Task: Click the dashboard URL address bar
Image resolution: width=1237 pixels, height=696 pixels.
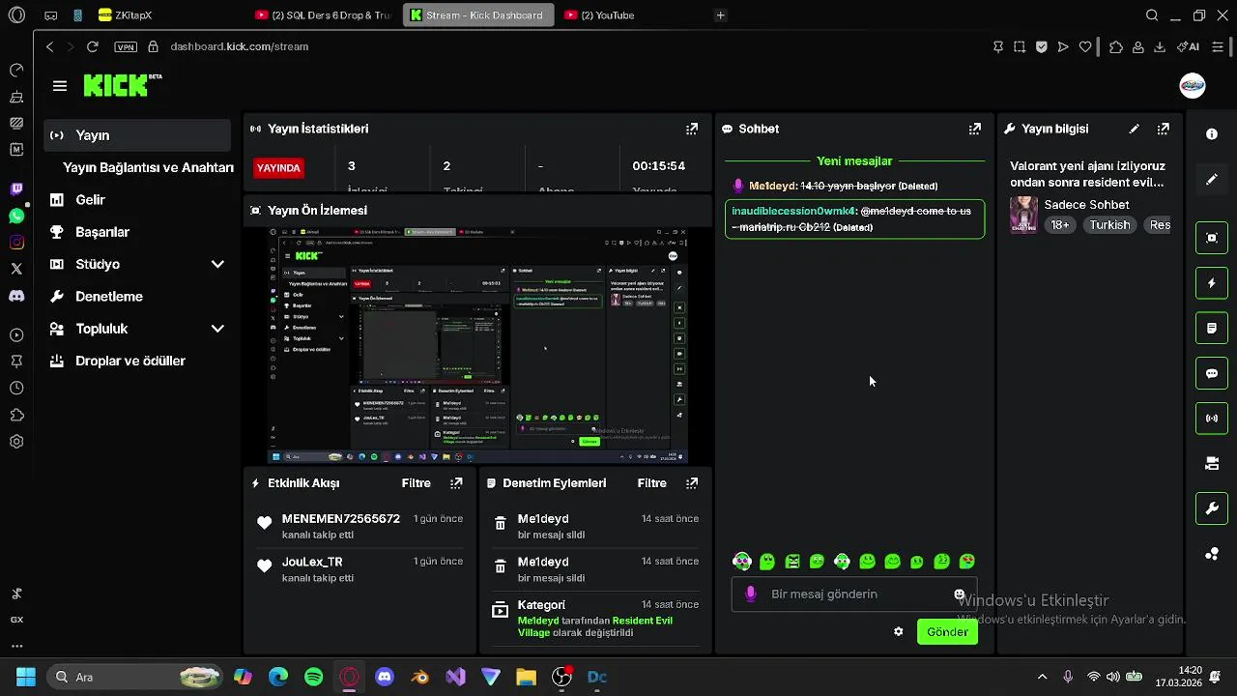Action: (240, 46)
